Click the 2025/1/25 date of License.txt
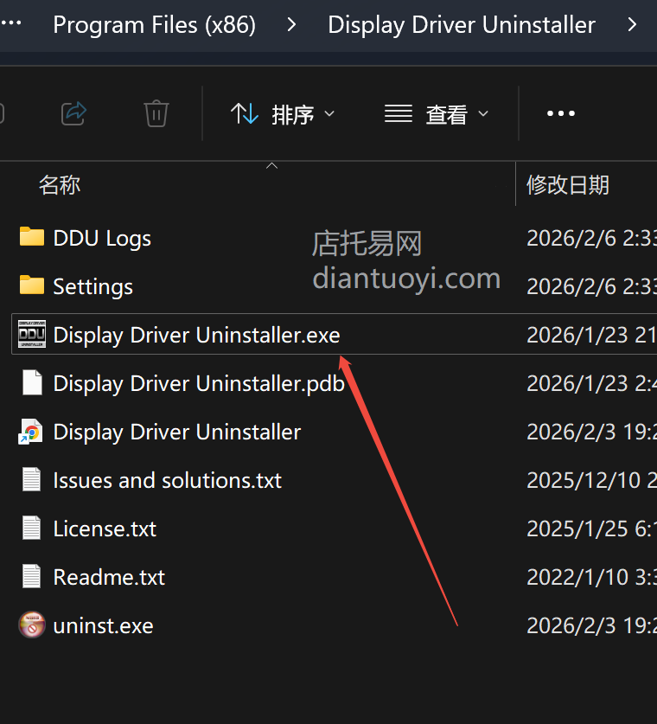 coord(591,529)
